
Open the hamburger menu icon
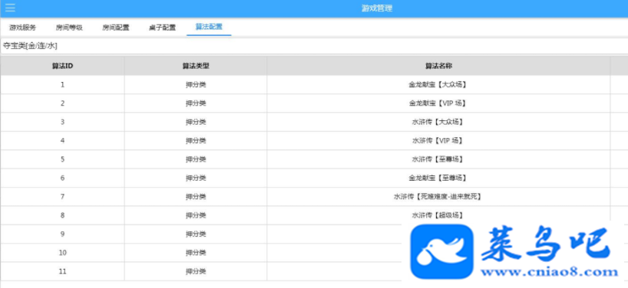[x=11, y=8]
